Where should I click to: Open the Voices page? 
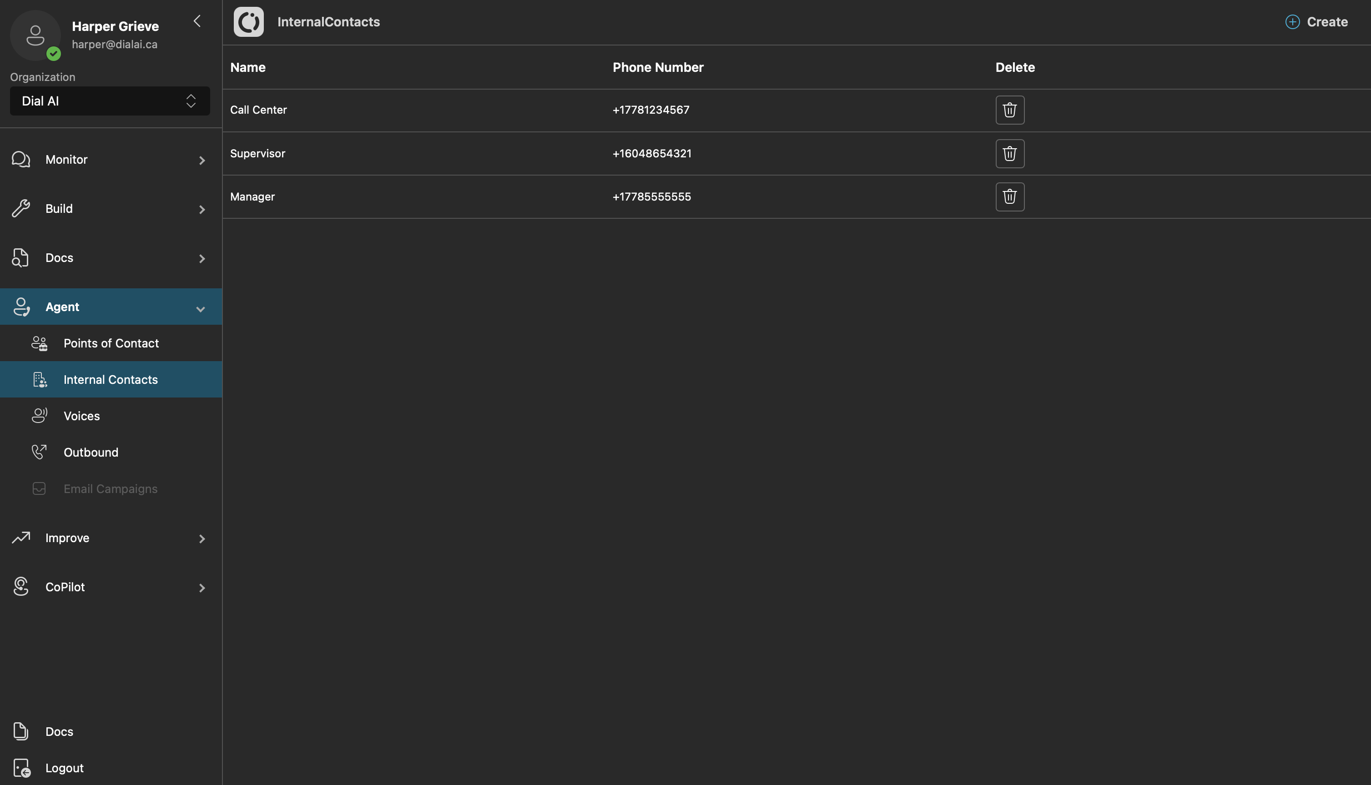(x=81, y=416)
